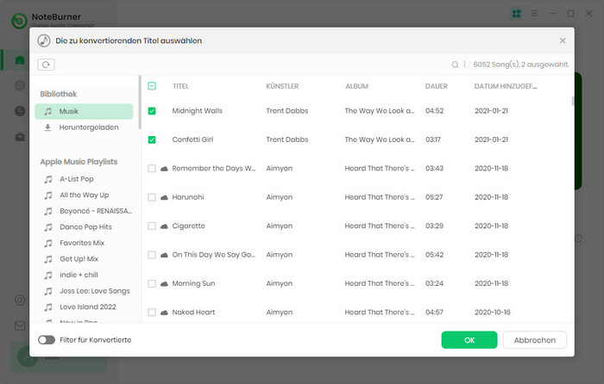Viewport: 604px width, 384px height.
Task: Open the Favorites Mix playlist
Action: (x=82, y=243)
